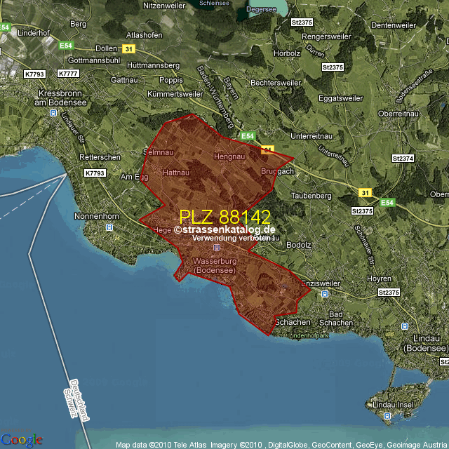Click the Lindau Insel train station icon

[388, 416]
